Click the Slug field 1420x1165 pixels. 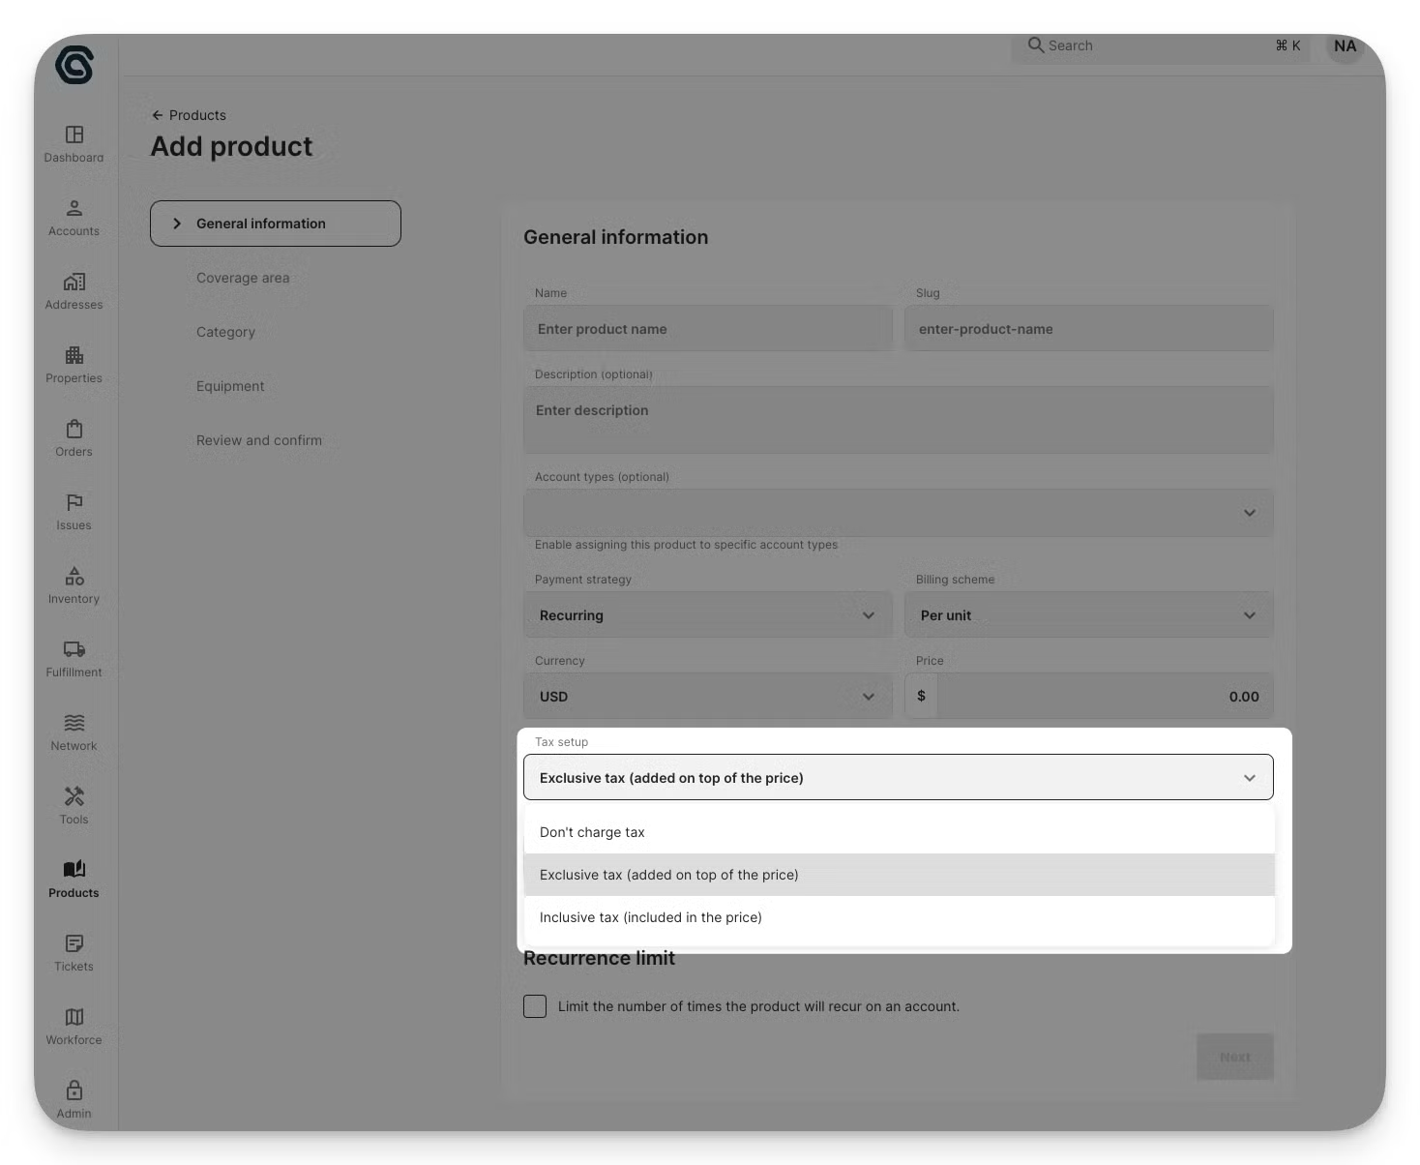tap(1089, 329)
